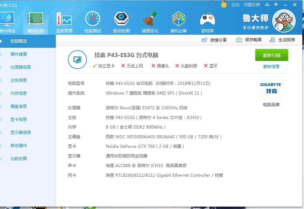The width and height of the screenshot is (304, 209).
Task: Open 硬件体检 hardware checkup icon
Action: 7,19
